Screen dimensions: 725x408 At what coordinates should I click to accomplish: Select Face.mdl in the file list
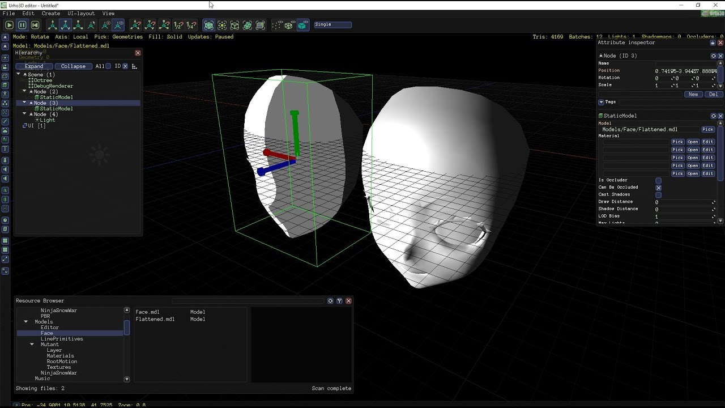[148, 312]
